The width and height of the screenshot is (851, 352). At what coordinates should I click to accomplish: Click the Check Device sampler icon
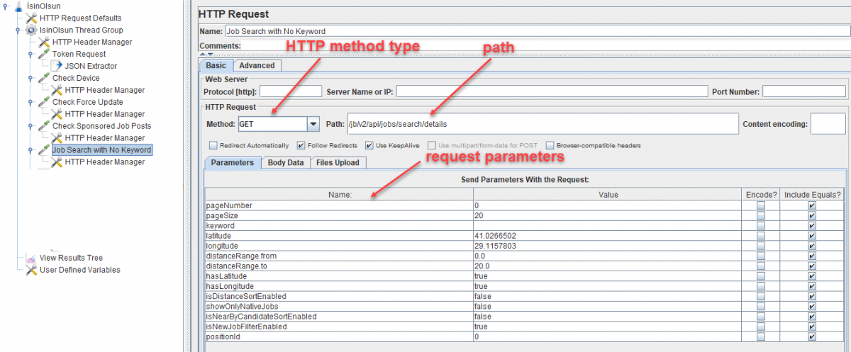coord(44,78)
